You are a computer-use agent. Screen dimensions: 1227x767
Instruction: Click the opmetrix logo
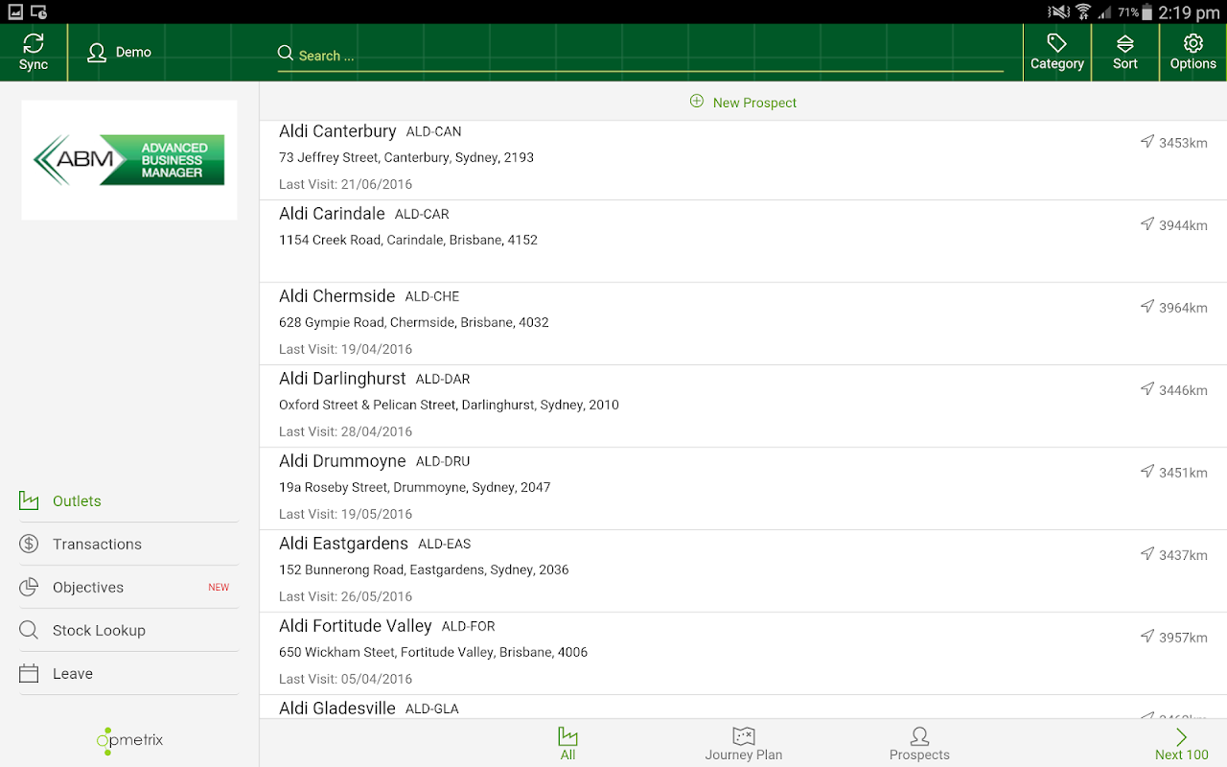pyautogui.click(x=129, y=740)
